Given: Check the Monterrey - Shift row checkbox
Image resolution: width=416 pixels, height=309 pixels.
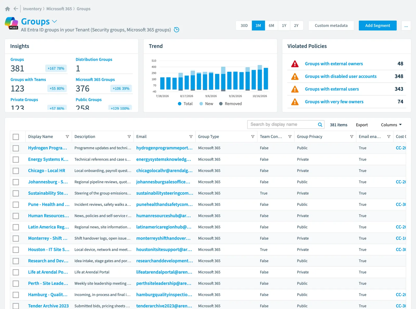Looking at the screenshot, I should click(x=16, y=238).
